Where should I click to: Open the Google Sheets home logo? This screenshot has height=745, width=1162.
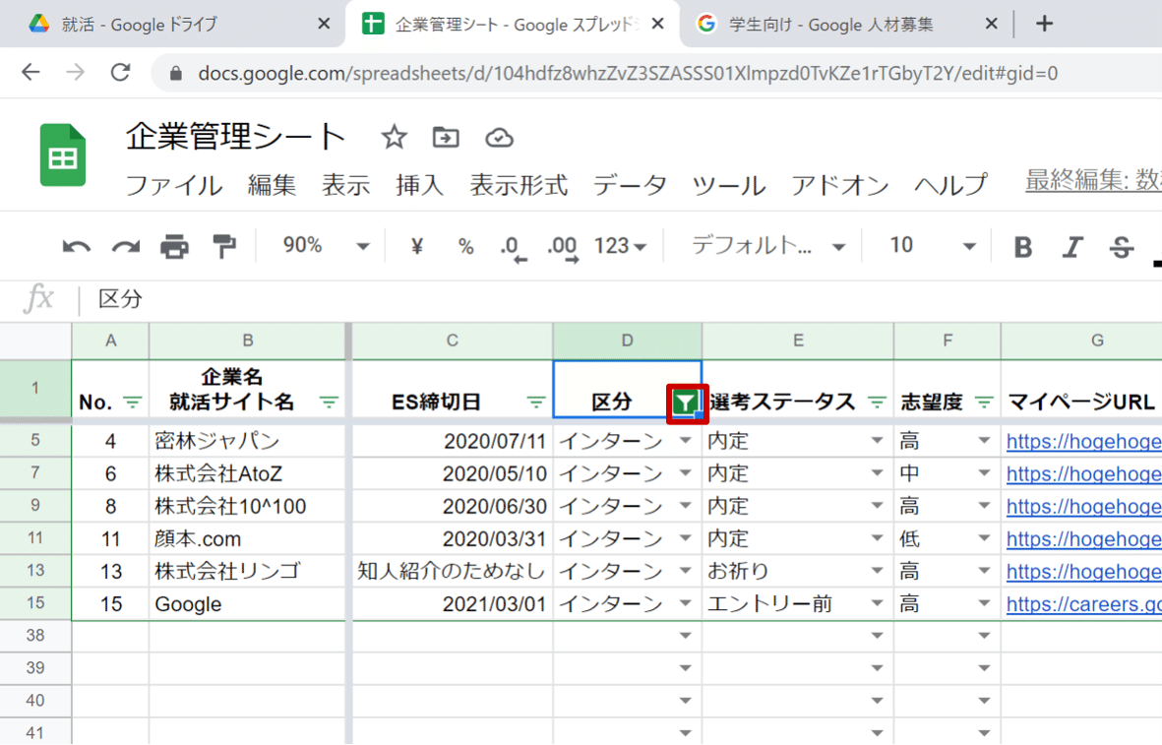pos(63,155)
